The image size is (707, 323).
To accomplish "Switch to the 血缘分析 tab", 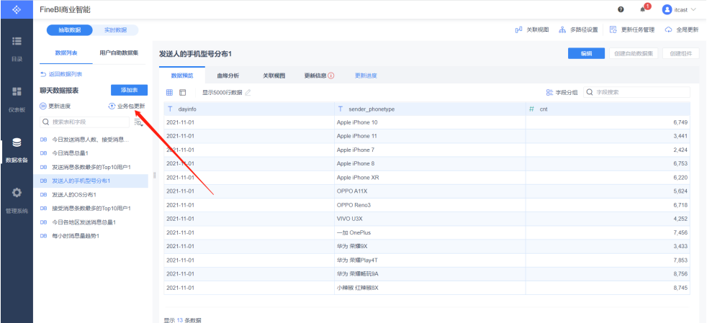I will pyautogui.click(x=228, y=76).
